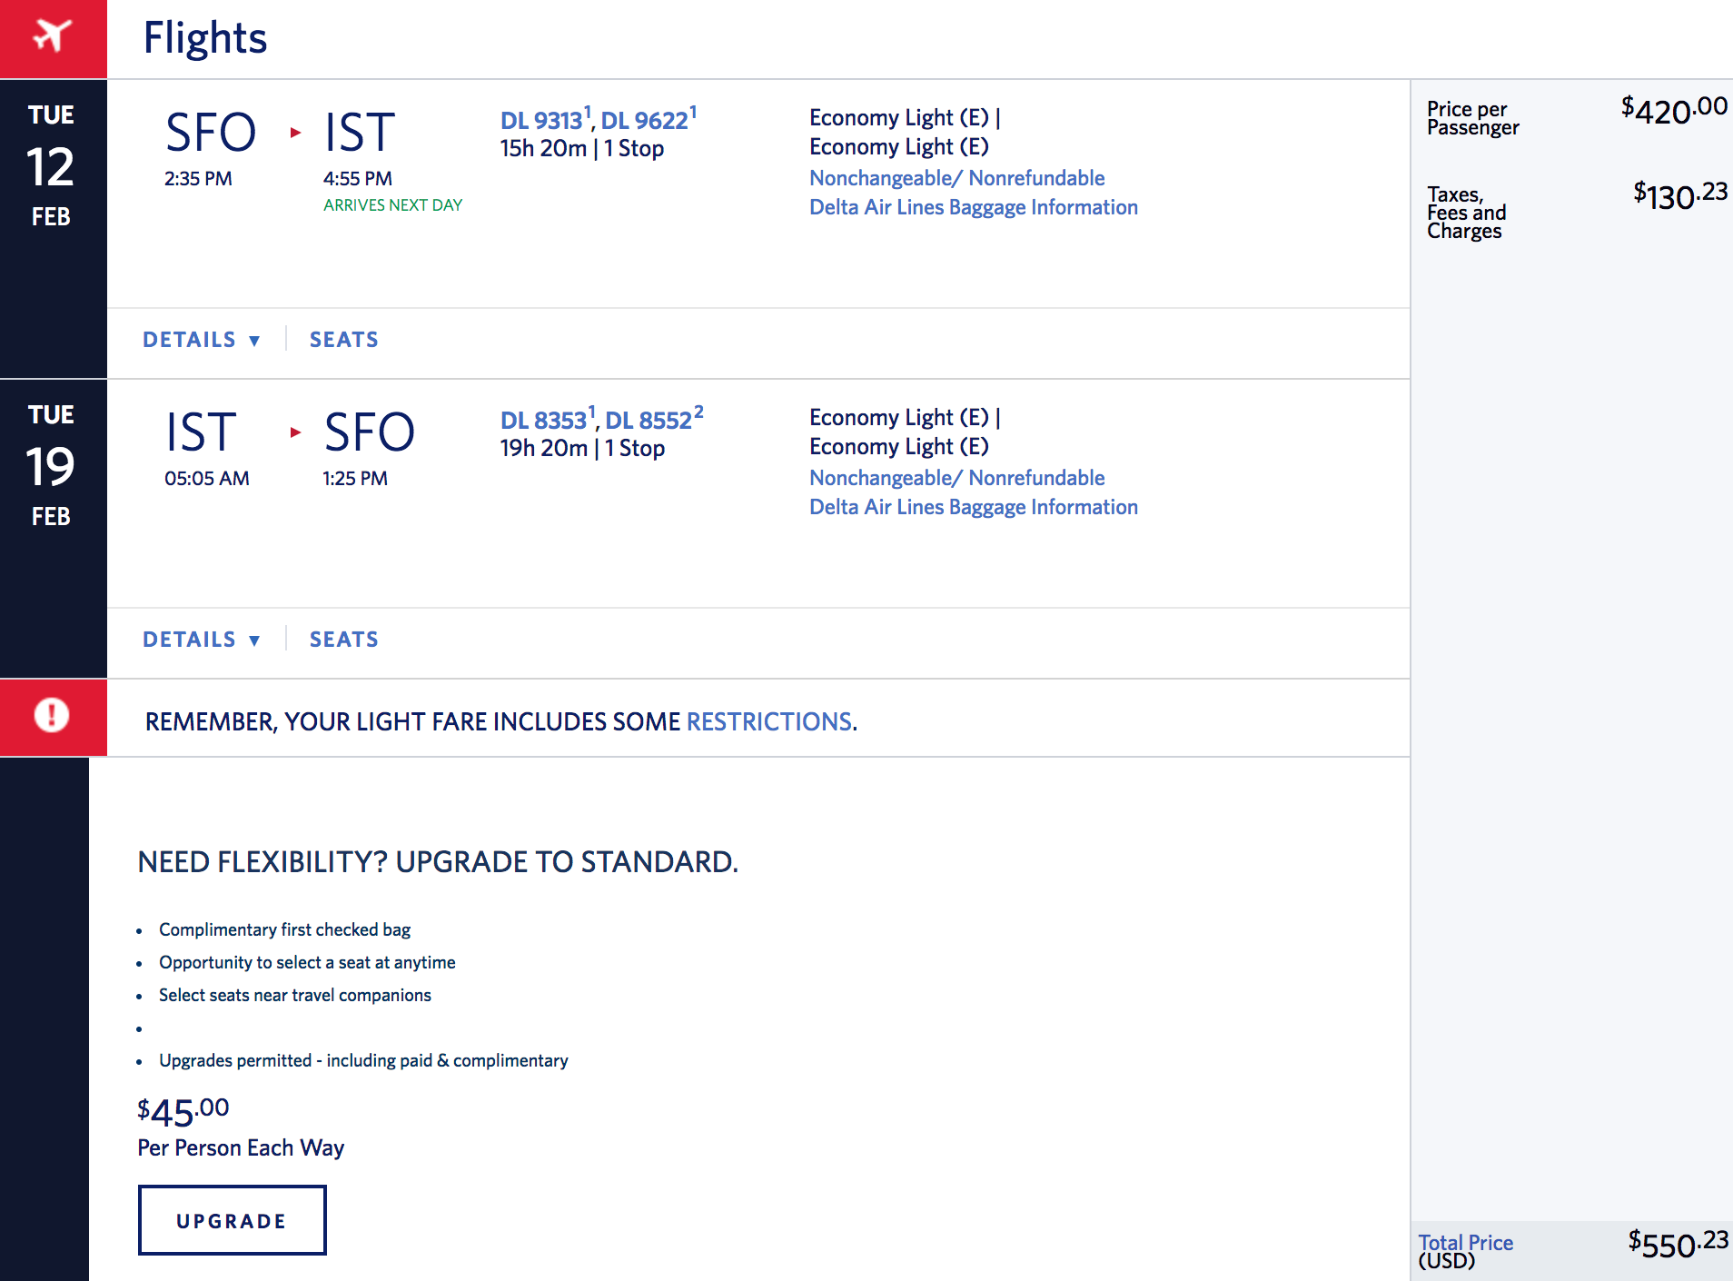Open the RESTRICTIONS link
This screenshot has width=1733, height=1281.
(769, 721)
